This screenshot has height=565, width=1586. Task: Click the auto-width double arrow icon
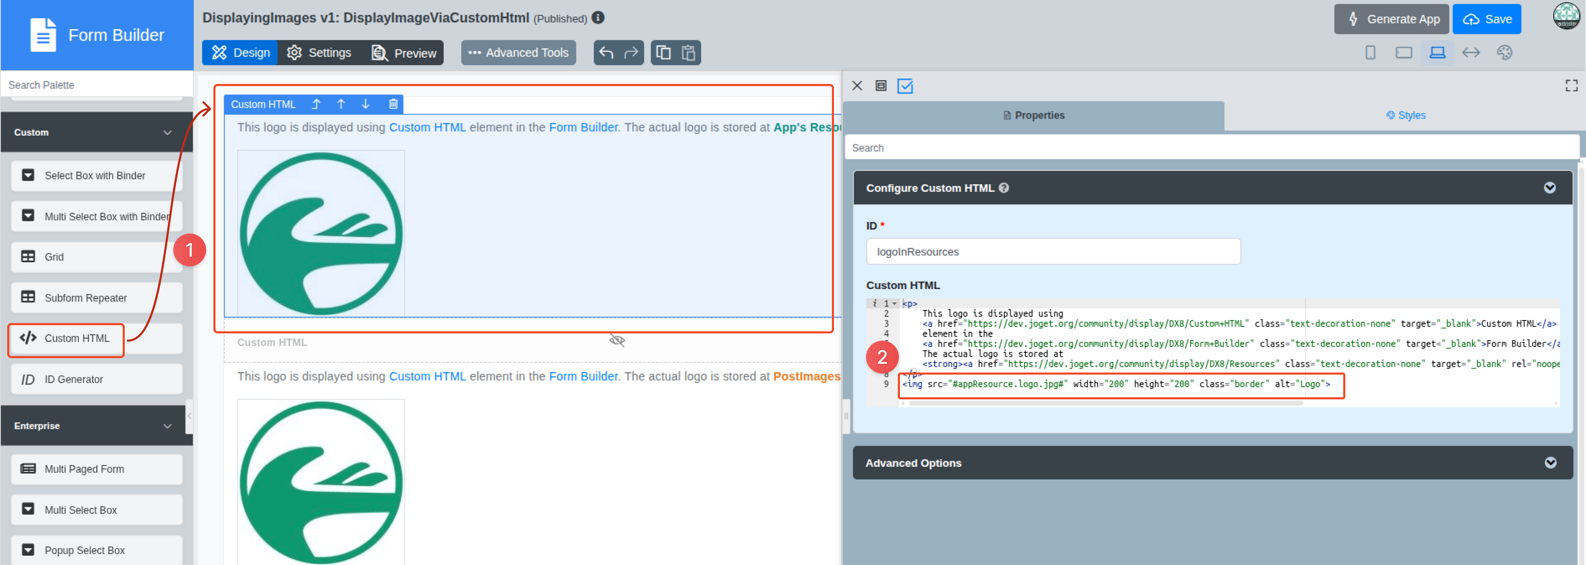(1471, 53)
